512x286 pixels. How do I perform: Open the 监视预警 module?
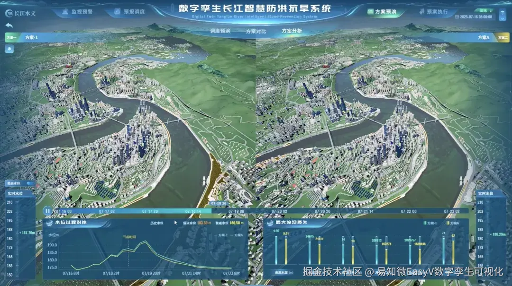[x=78, y=11]
